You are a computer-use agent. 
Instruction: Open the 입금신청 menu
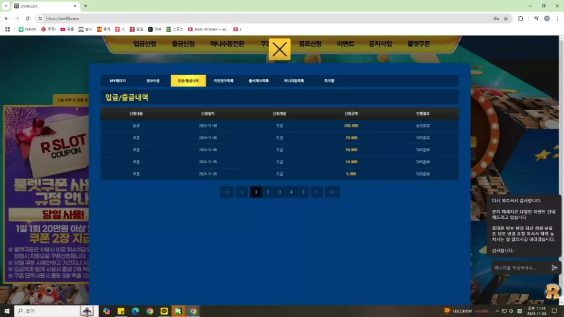(145, 44)
